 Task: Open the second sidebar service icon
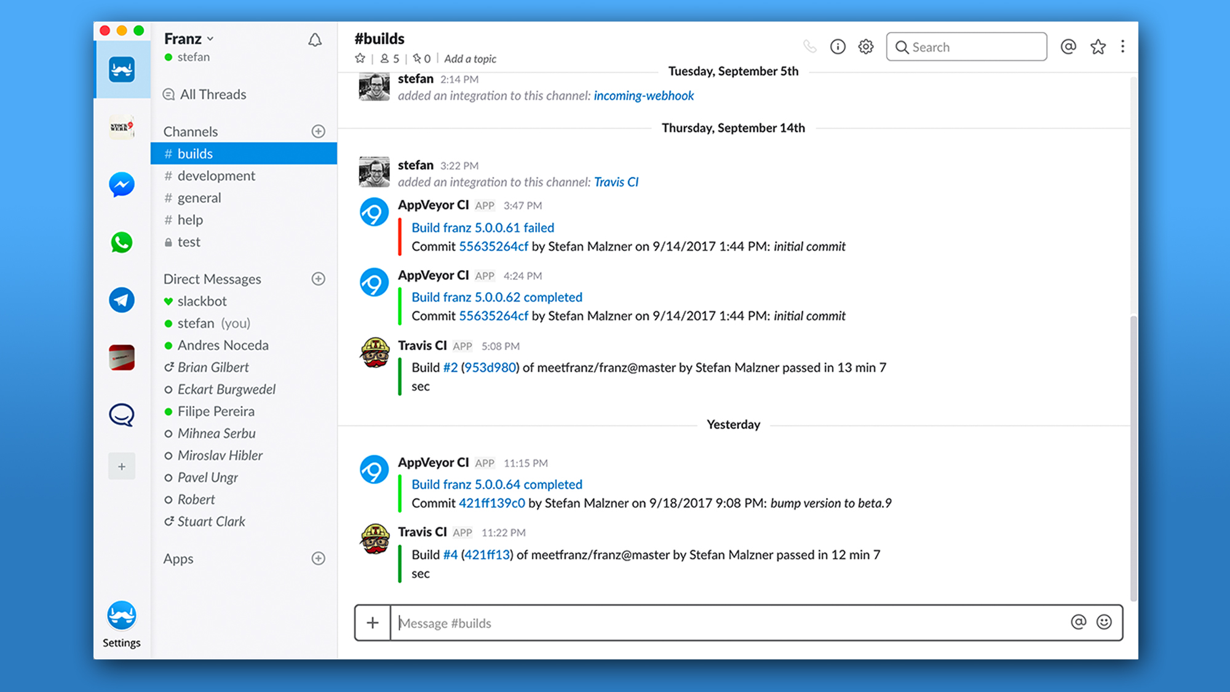(x=122, y=127)
